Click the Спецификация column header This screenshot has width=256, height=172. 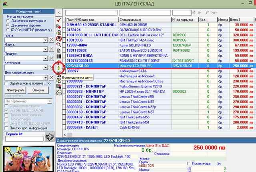pyautogui.click(x=145, y=20)
